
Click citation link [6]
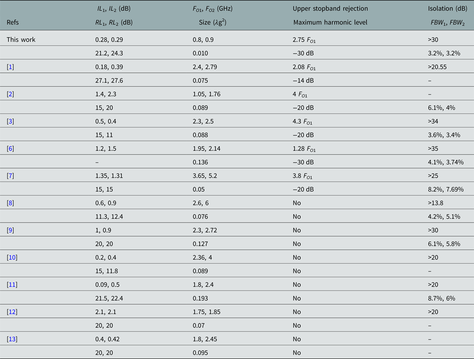[10, 148]
